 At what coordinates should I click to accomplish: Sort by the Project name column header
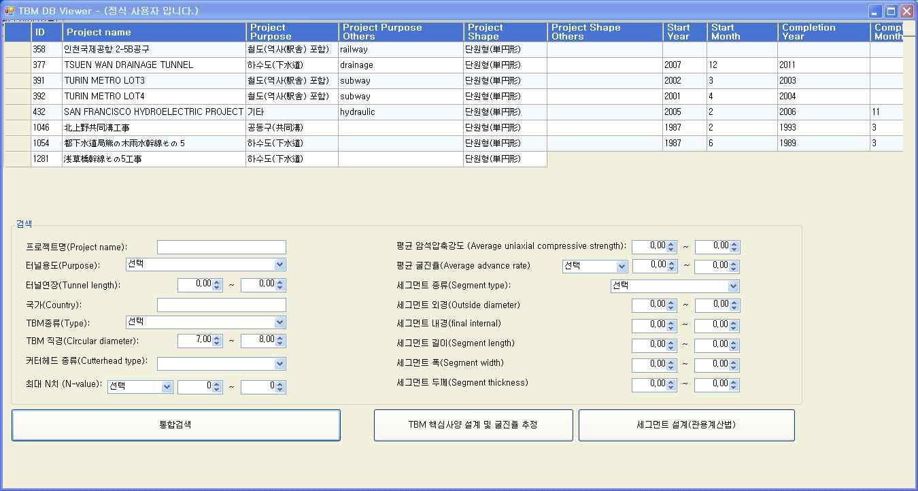154,32
